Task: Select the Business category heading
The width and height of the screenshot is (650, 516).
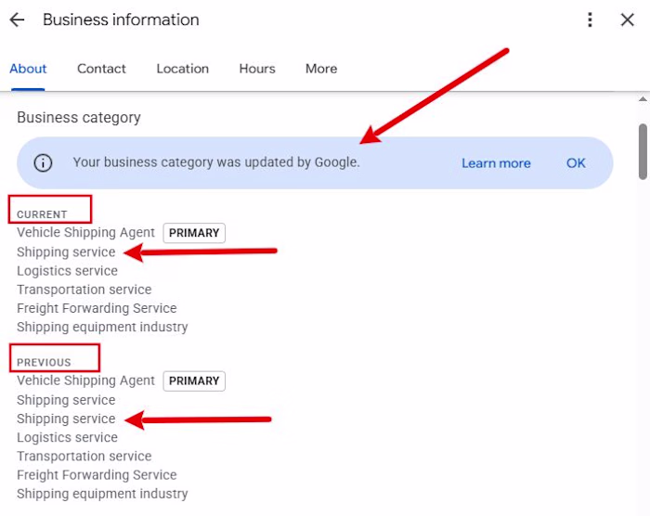Action: (79, 118)
